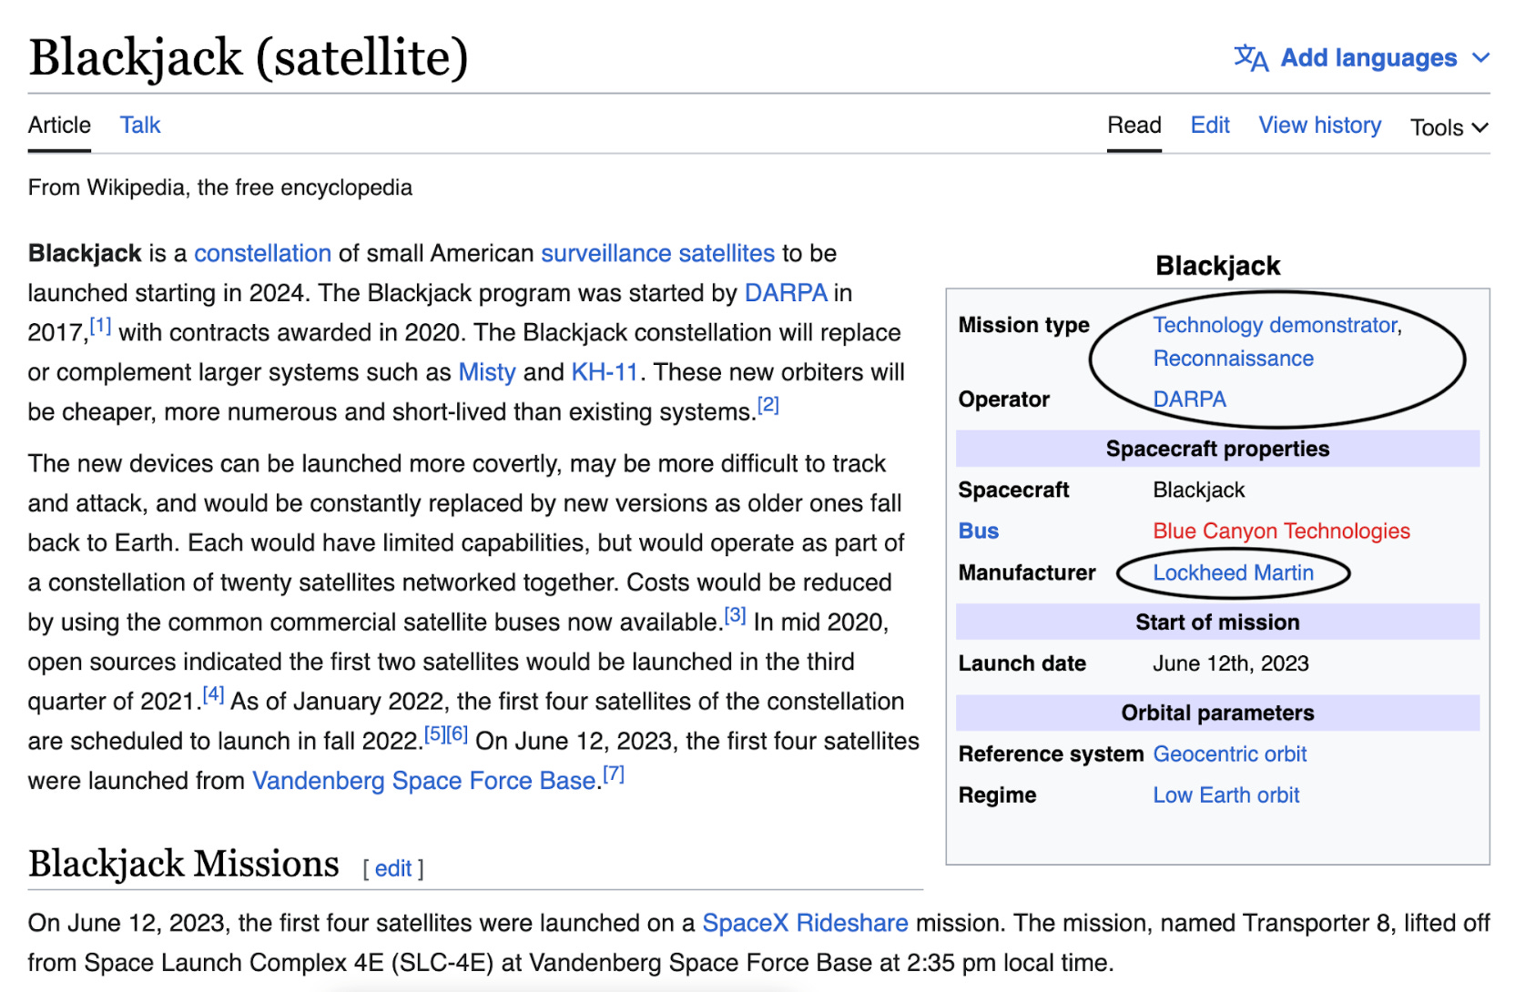This screenshot has height=992, width=1515.
Task: Click the 'Operator' infobox label
Action: pyautogui.click(x=1003, y=400)
